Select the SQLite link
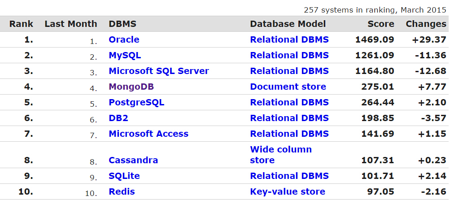Screen dimensions: 450x200 [124, 176]
